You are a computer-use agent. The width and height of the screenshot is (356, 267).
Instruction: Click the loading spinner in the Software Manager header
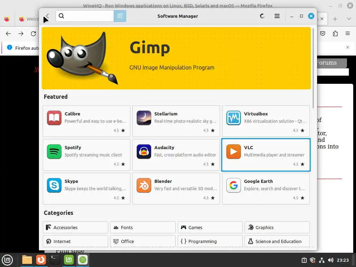click(262, 16)
